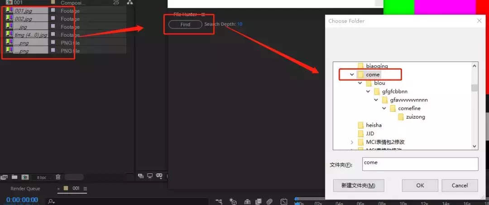Viewport: 489px width, 205px height.
Task: Click the label color swatch of 001.jpg
Action: pyautogui.click(x=53, y=10)
